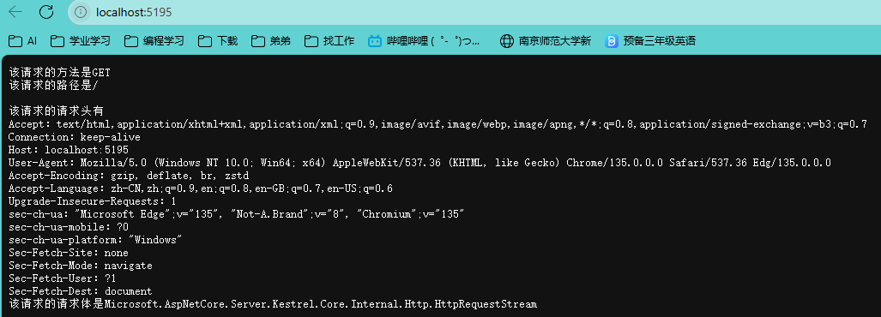881x317 pixels.
Task: Click the Sec-Fetch-User: ?1 line
Action: (x=63, y=278)
